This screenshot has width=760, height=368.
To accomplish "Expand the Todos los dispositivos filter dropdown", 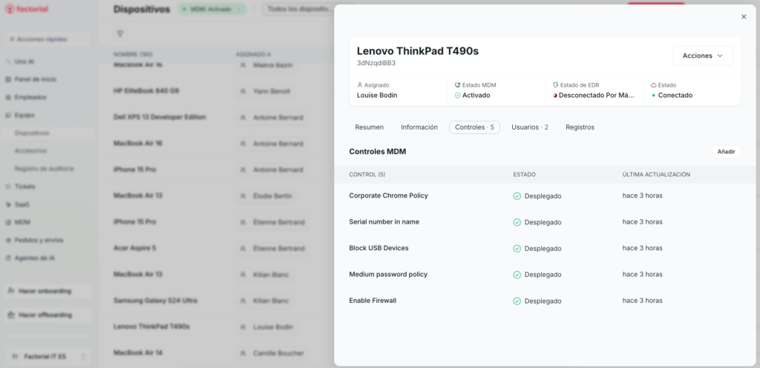I will [x=297, y=10].
